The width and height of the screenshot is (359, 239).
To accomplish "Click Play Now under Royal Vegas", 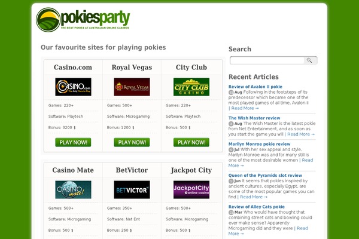I will (x=132, y=142).
